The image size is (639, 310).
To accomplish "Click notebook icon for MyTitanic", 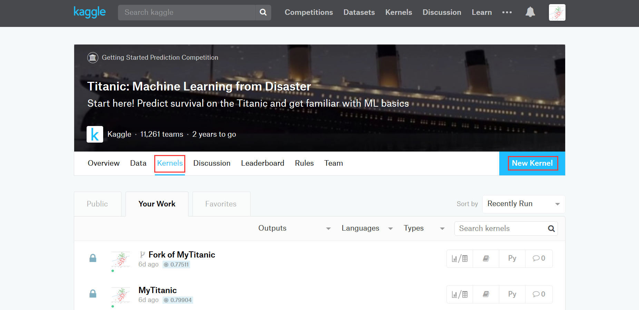I will pyautogui.click(x=486, y=294).
